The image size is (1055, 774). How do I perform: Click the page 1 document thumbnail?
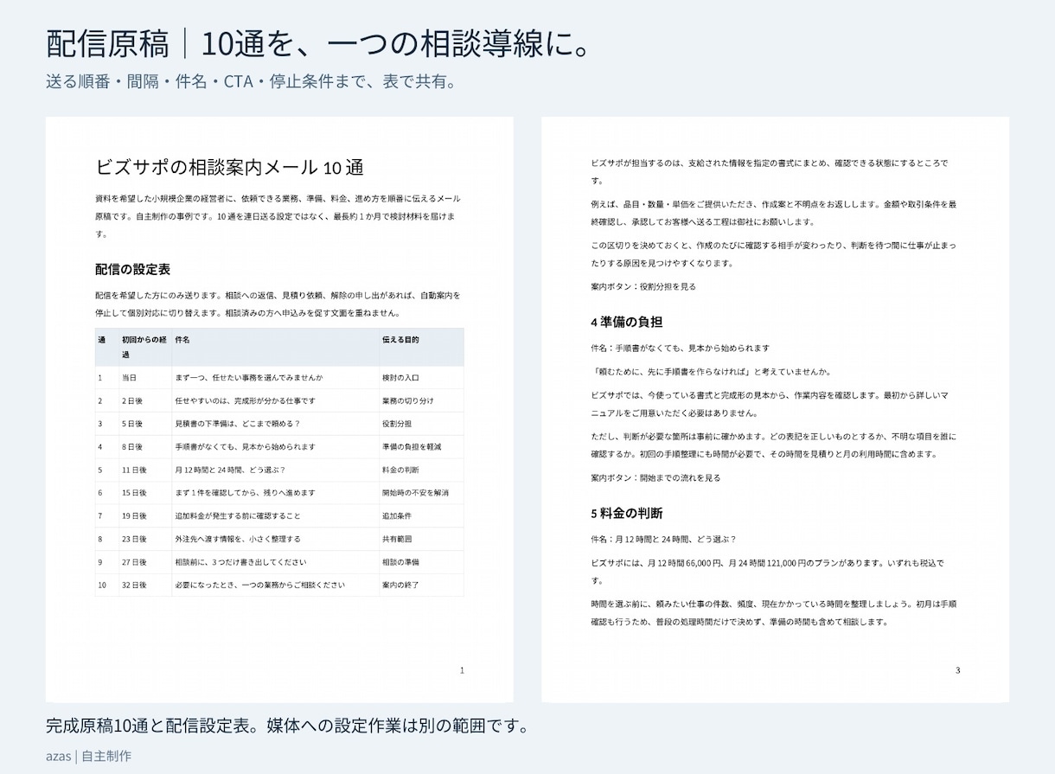pos(279,409)
